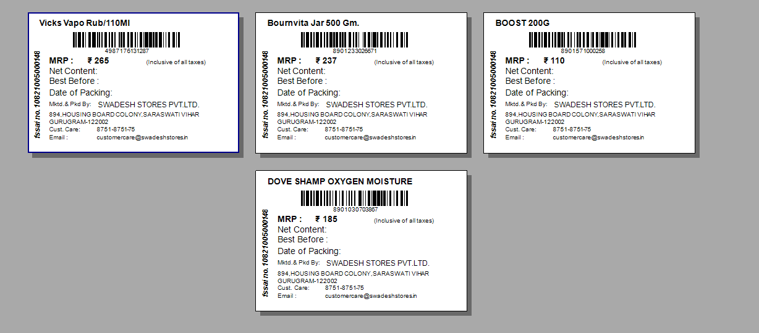Click 'Net Content:' on the BOOST label

(x=529, y=71)
